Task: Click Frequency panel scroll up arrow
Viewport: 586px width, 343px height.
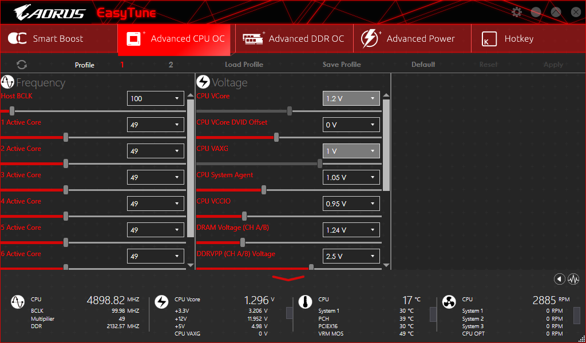Action: (191, 95)
